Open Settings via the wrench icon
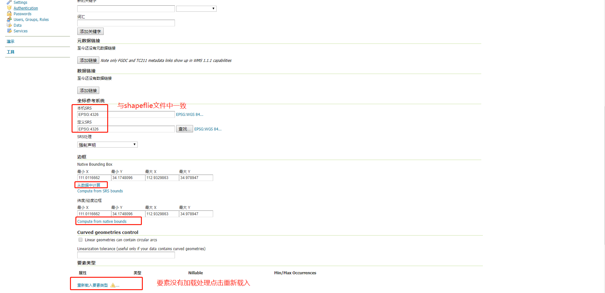The image size is (605, 293). tap(9, 2)
